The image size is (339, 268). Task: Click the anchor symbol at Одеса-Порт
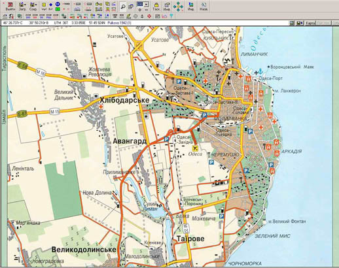tap(260, 71)
